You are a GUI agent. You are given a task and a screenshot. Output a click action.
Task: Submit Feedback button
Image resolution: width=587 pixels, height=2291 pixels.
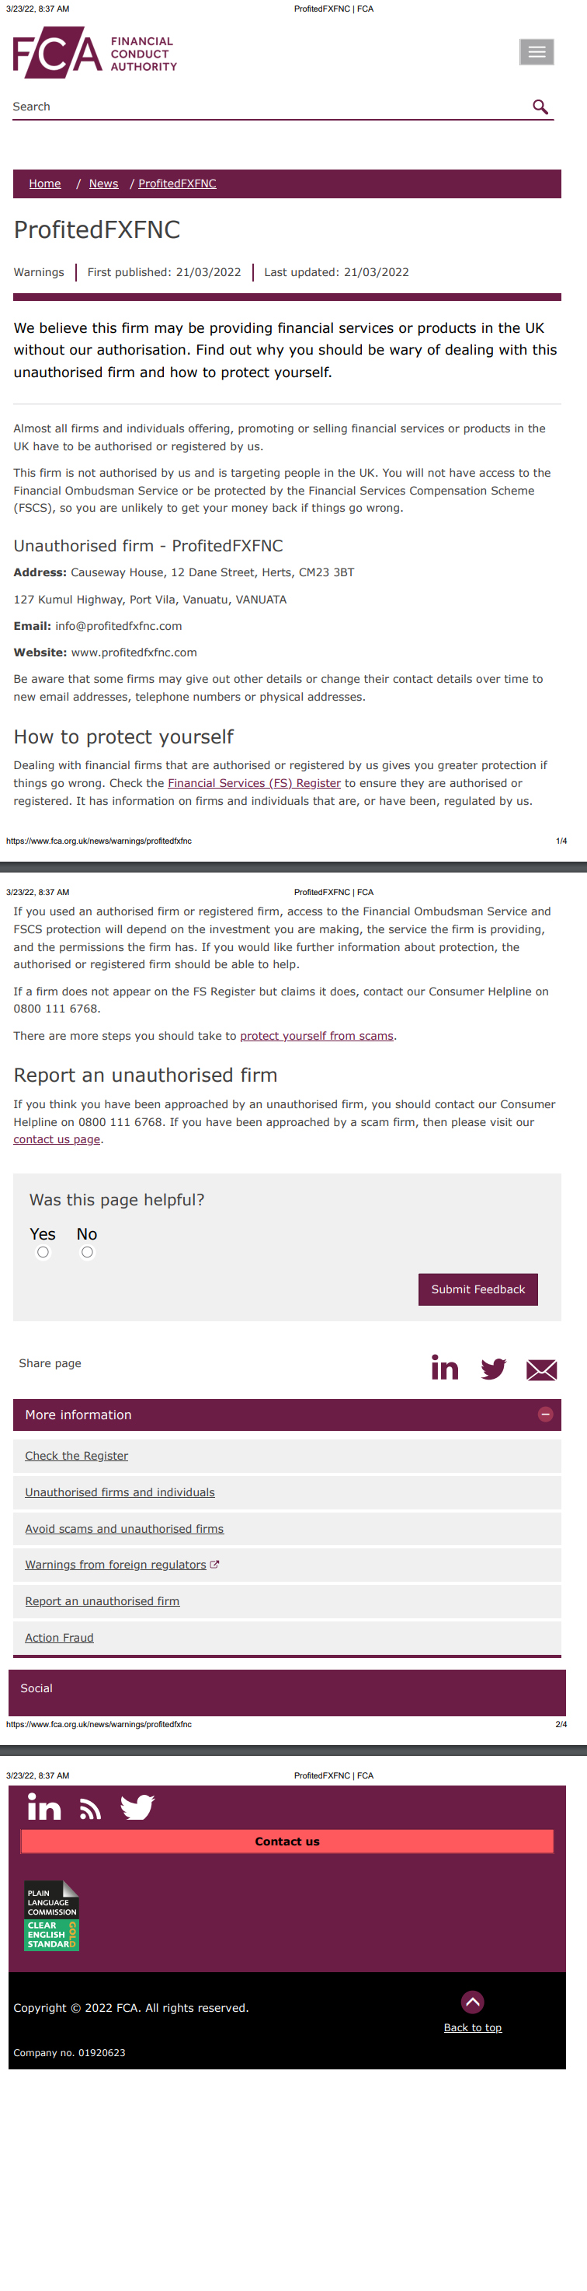tap(478, 1289)
